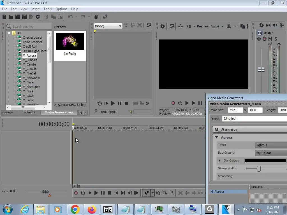
Task: Open project folder icon in toolbar
Action: (11, 17)
